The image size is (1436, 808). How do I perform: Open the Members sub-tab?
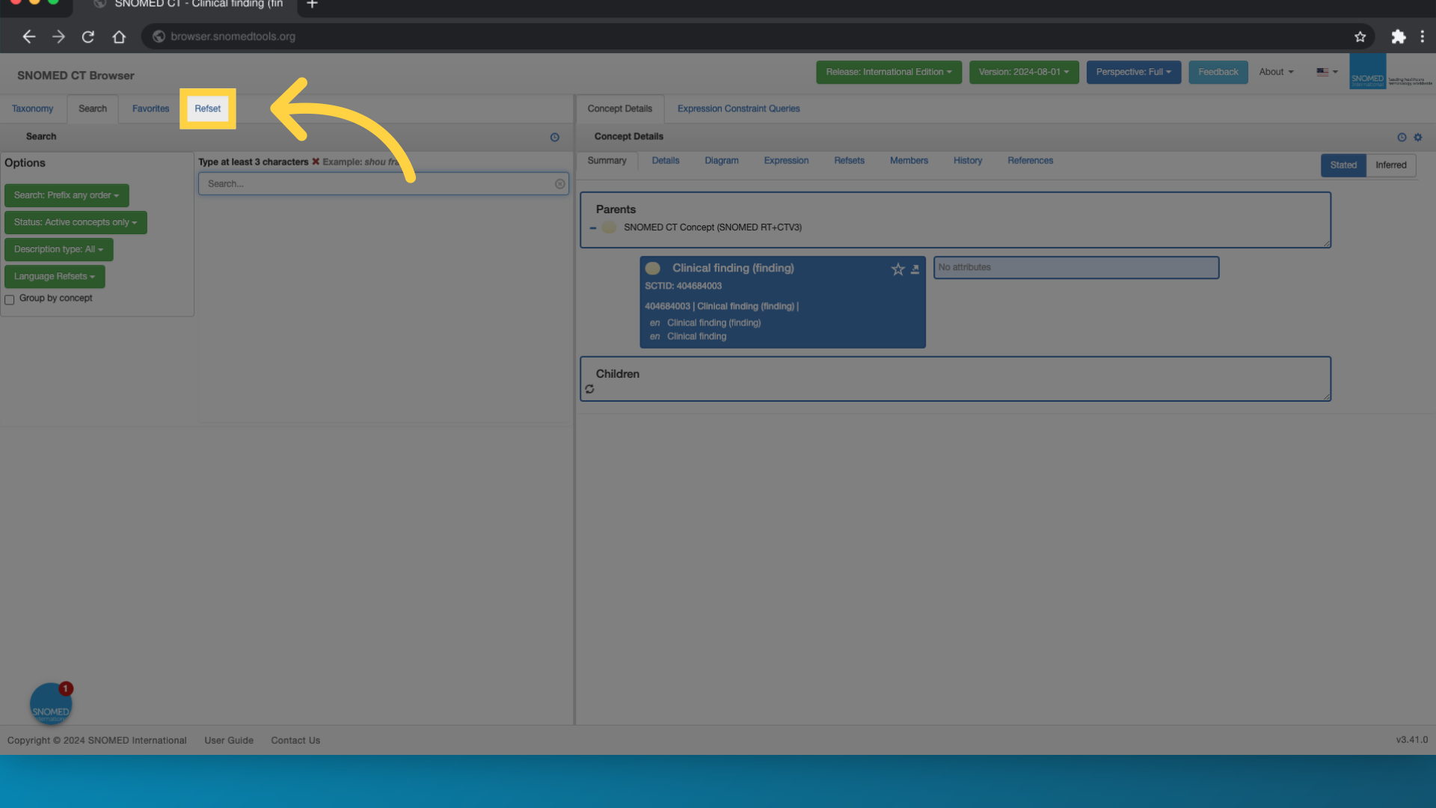(x=908, y=161)
